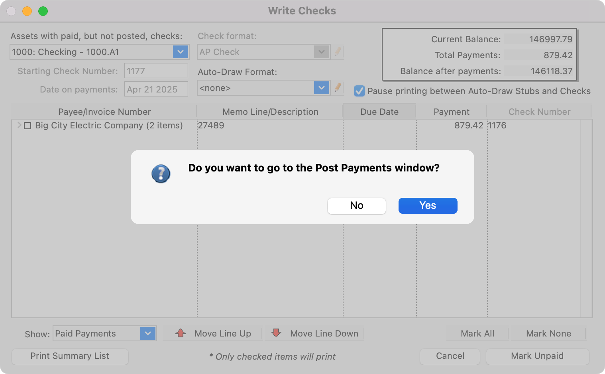Click the blue question mark dialog icon

tap(161, 174)
